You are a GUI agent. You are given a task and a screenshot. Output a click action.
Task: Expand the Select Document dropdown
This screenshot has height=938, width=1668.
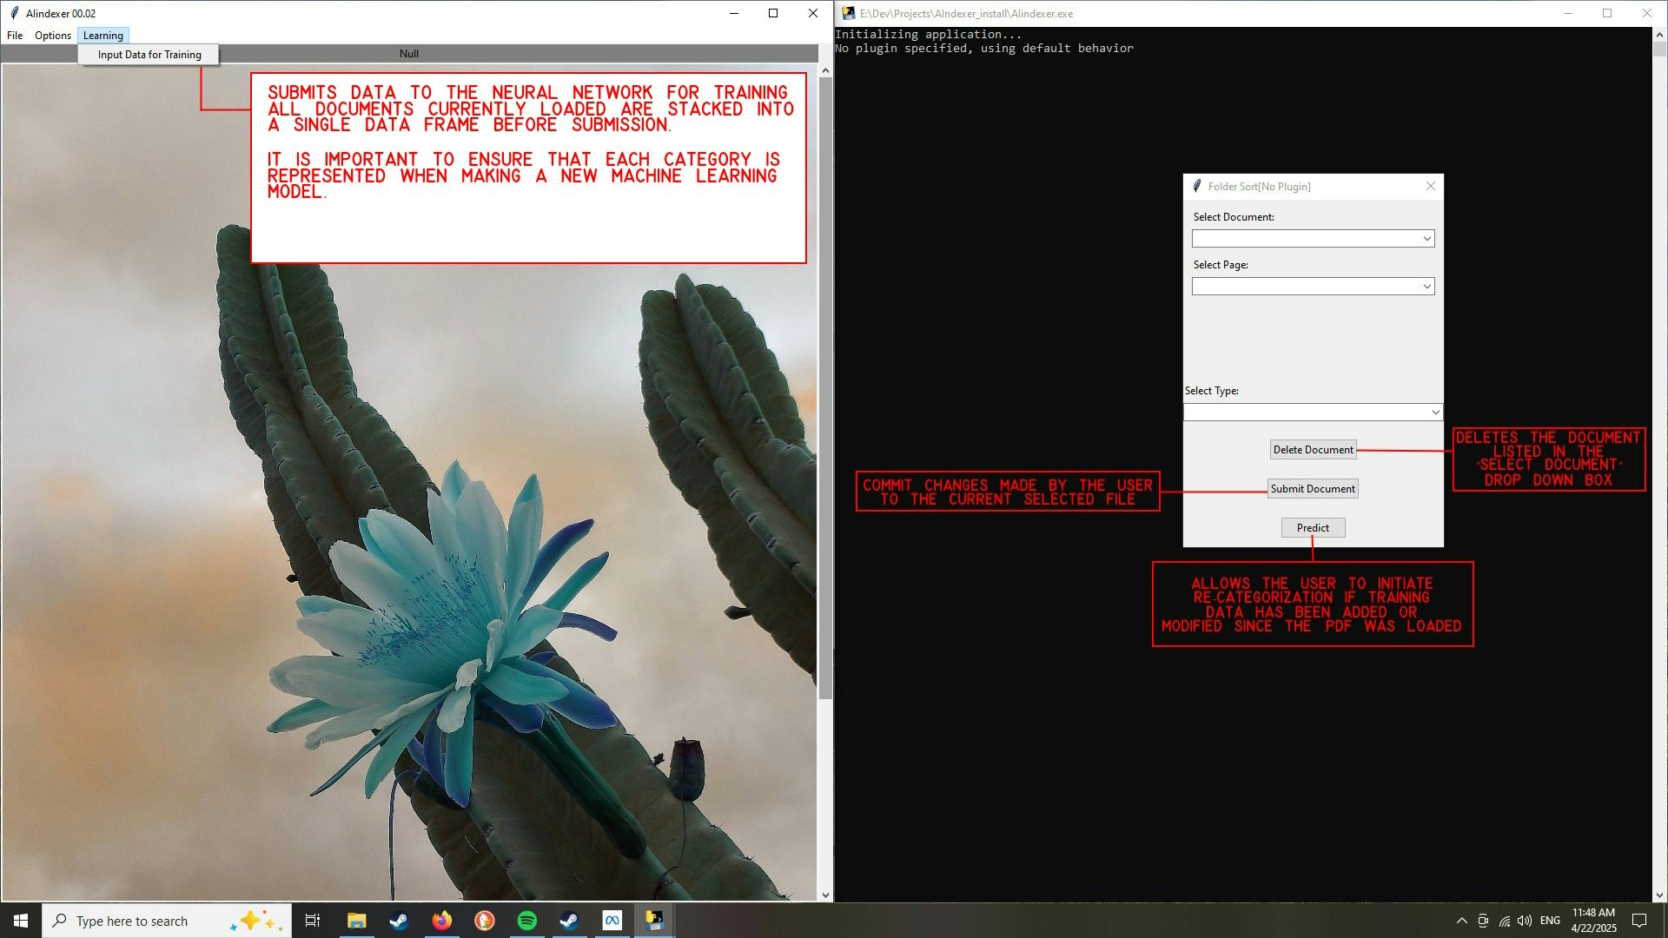1426,239
